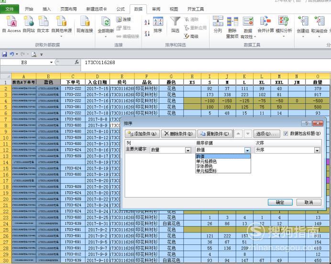Select 单元格图标 in sort-by list

[223, 171]
